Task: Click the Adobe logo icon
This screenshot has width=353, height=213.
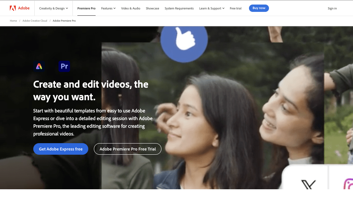Action: tap(13, 8)
